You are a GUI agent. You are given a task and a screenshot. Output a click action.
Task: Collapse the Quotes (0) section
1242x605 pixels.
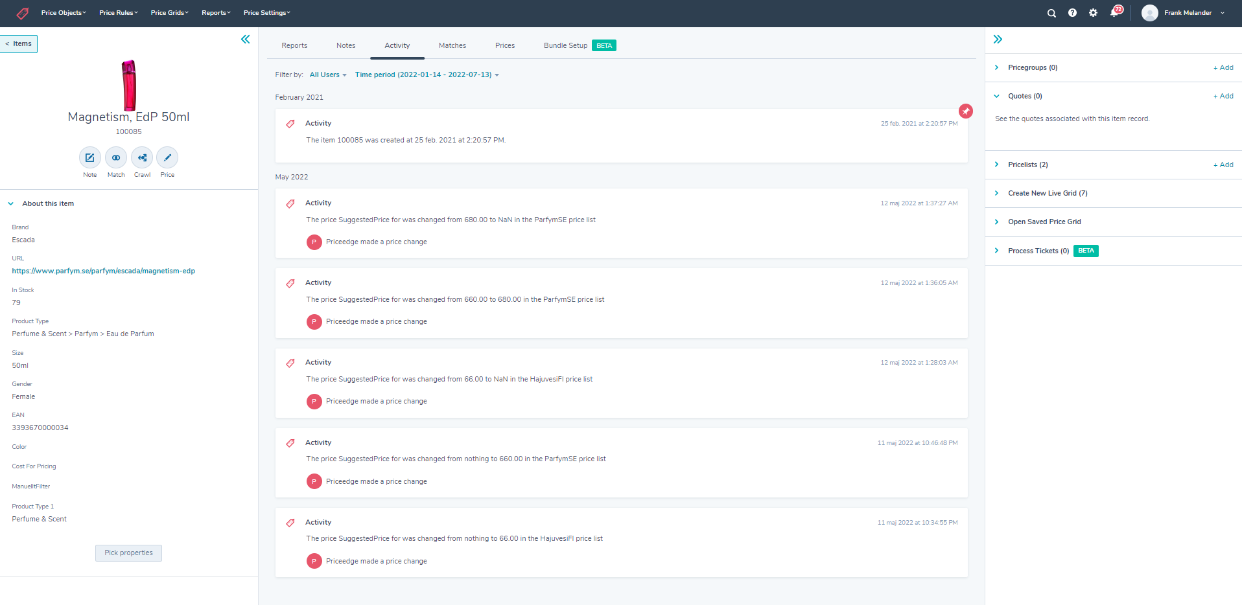tap(997, 97)
